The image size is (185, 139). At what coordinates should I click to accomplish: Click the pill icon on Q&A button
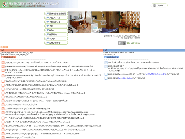pos(47,30)
